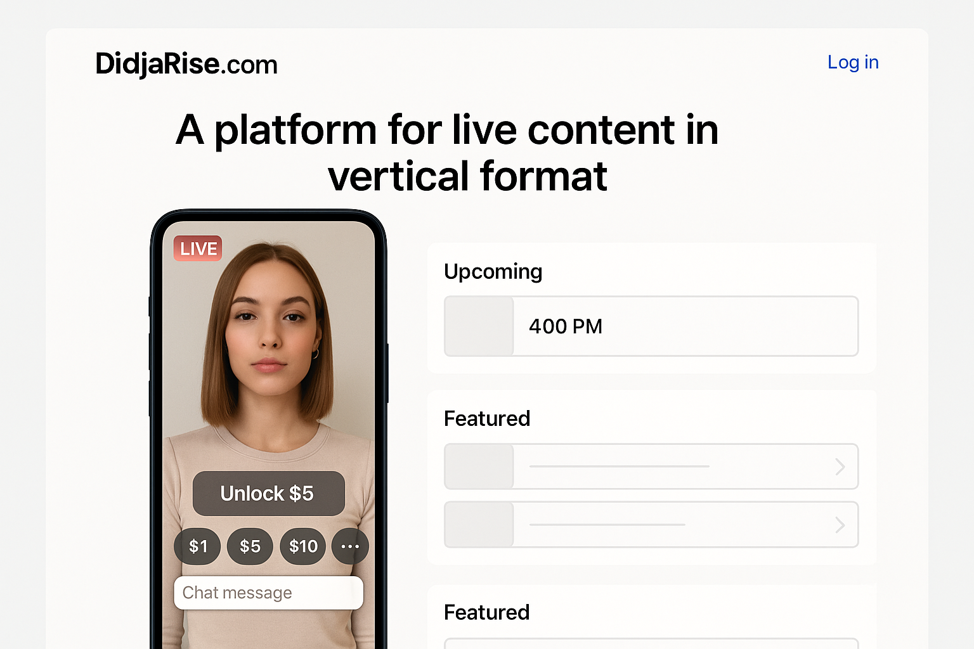The height and width of the screenshot is (649, 974).
Task: Select the $1 tip chip
Action: pos(198,546)
